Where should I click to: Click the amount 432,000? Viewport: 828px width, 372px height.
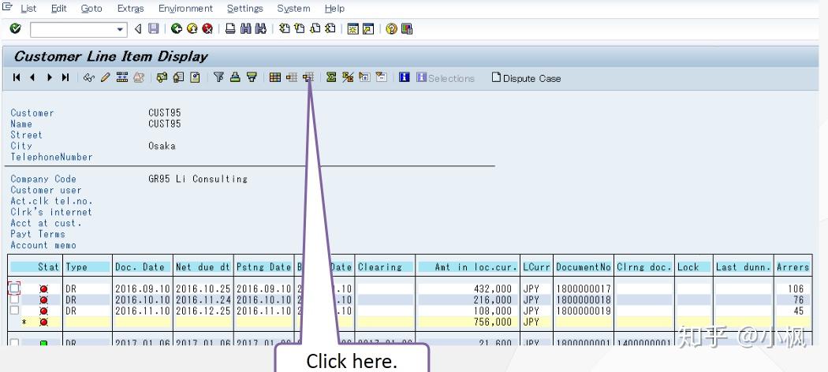[x=493, y=288]
